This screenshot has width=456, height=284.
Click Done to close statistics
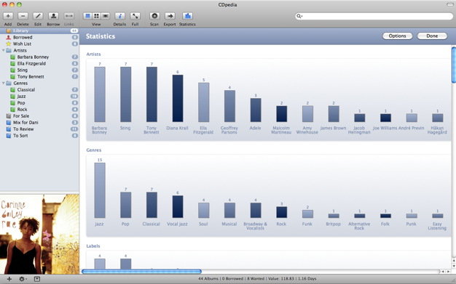(432, 36)
